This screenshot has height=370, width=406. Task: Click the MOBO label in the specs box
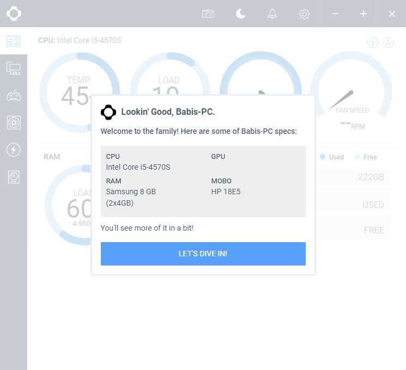point(221,181)
